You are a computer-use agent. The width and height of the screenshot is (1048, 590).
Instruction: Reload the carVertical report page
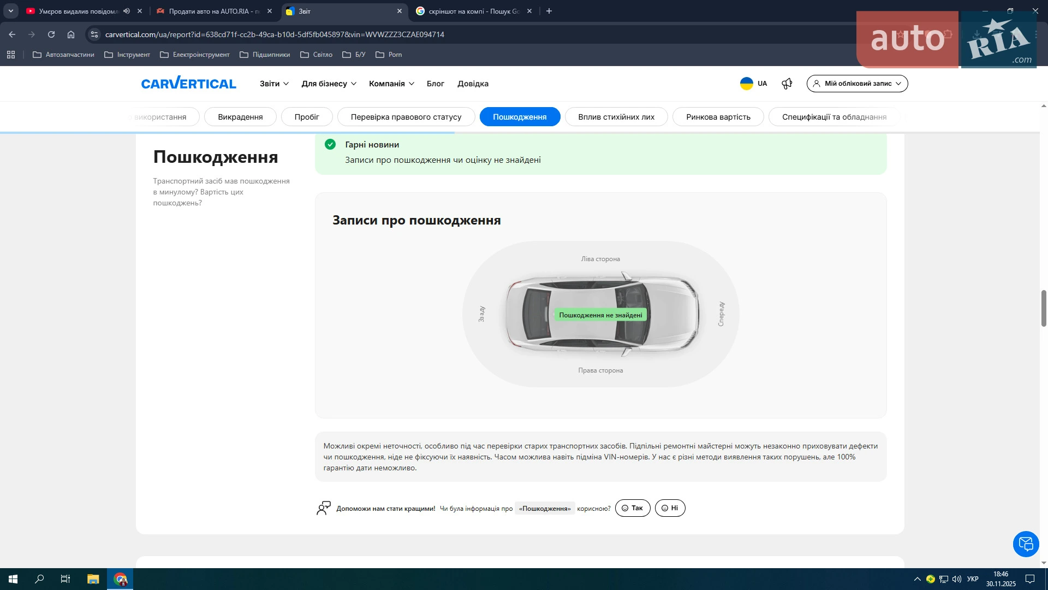pos(51,34)
